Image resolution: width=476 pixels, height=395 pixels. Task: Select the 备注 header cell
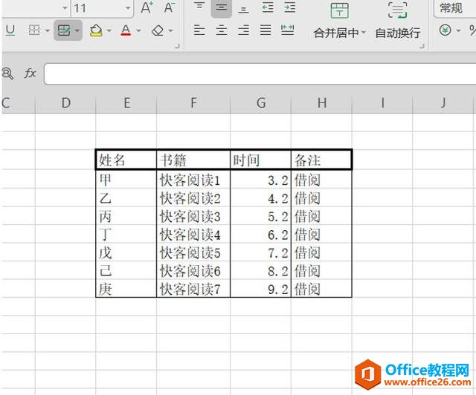tap(321, 160)
